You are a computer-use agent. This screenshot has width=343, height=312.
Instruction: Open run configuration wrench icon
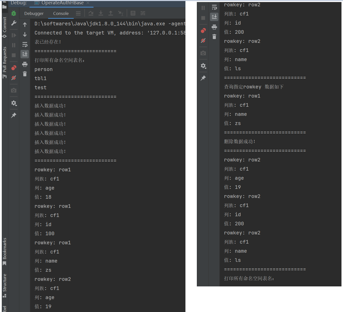pyautogui.click(x=14, y=23)
